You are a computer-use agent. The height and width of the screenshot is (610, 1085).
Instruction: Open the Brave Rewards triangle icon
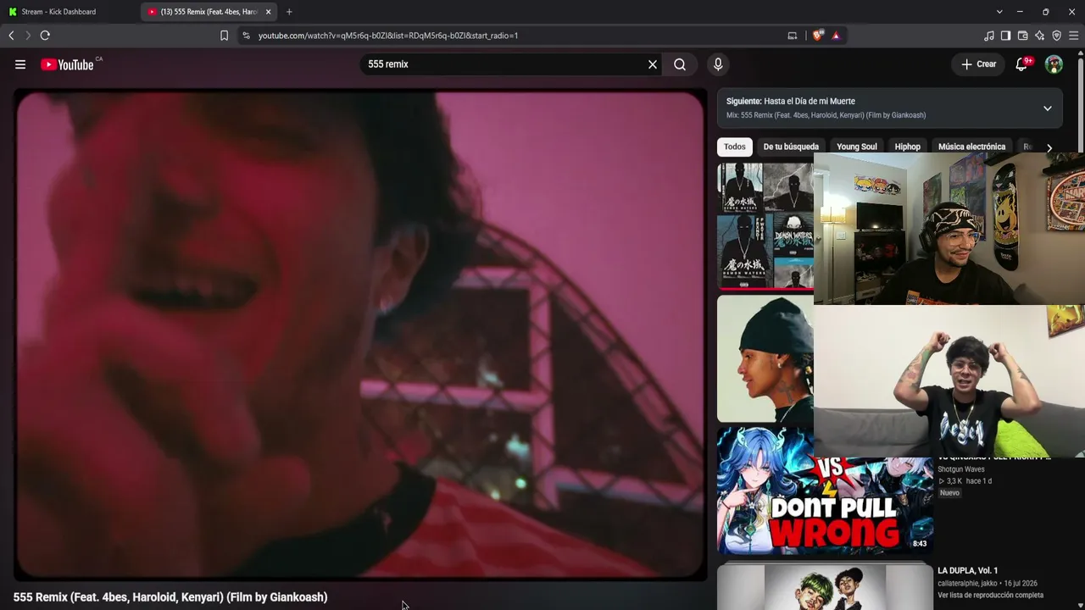click(836, 36)
